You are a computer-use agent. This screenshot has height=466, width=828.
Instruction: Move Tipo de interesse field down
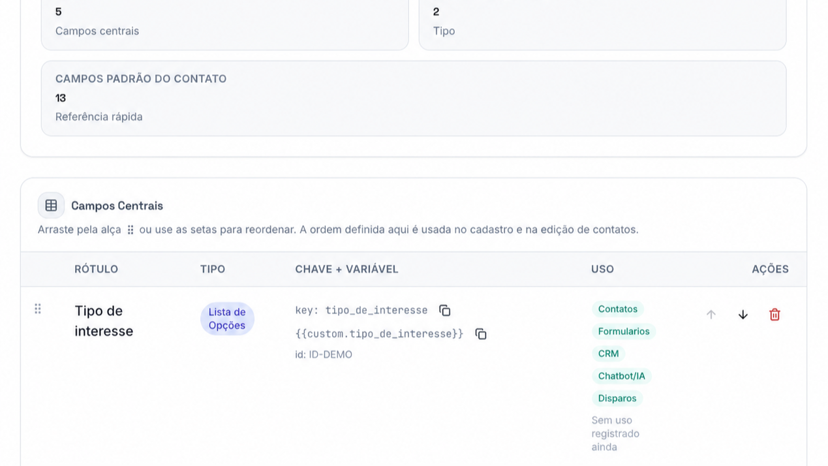(x=743, y=315)
